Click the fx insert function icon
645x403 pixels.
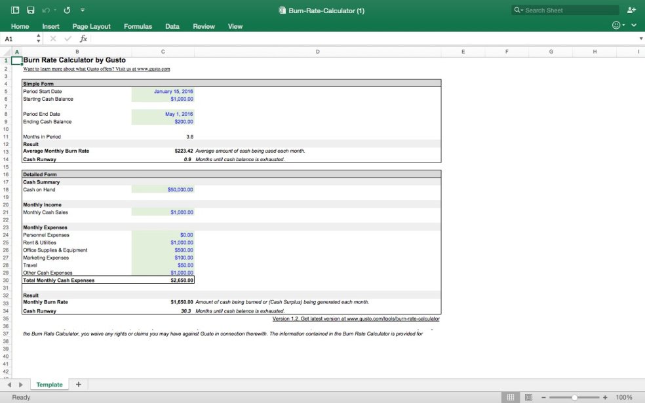tap(83, 39)
